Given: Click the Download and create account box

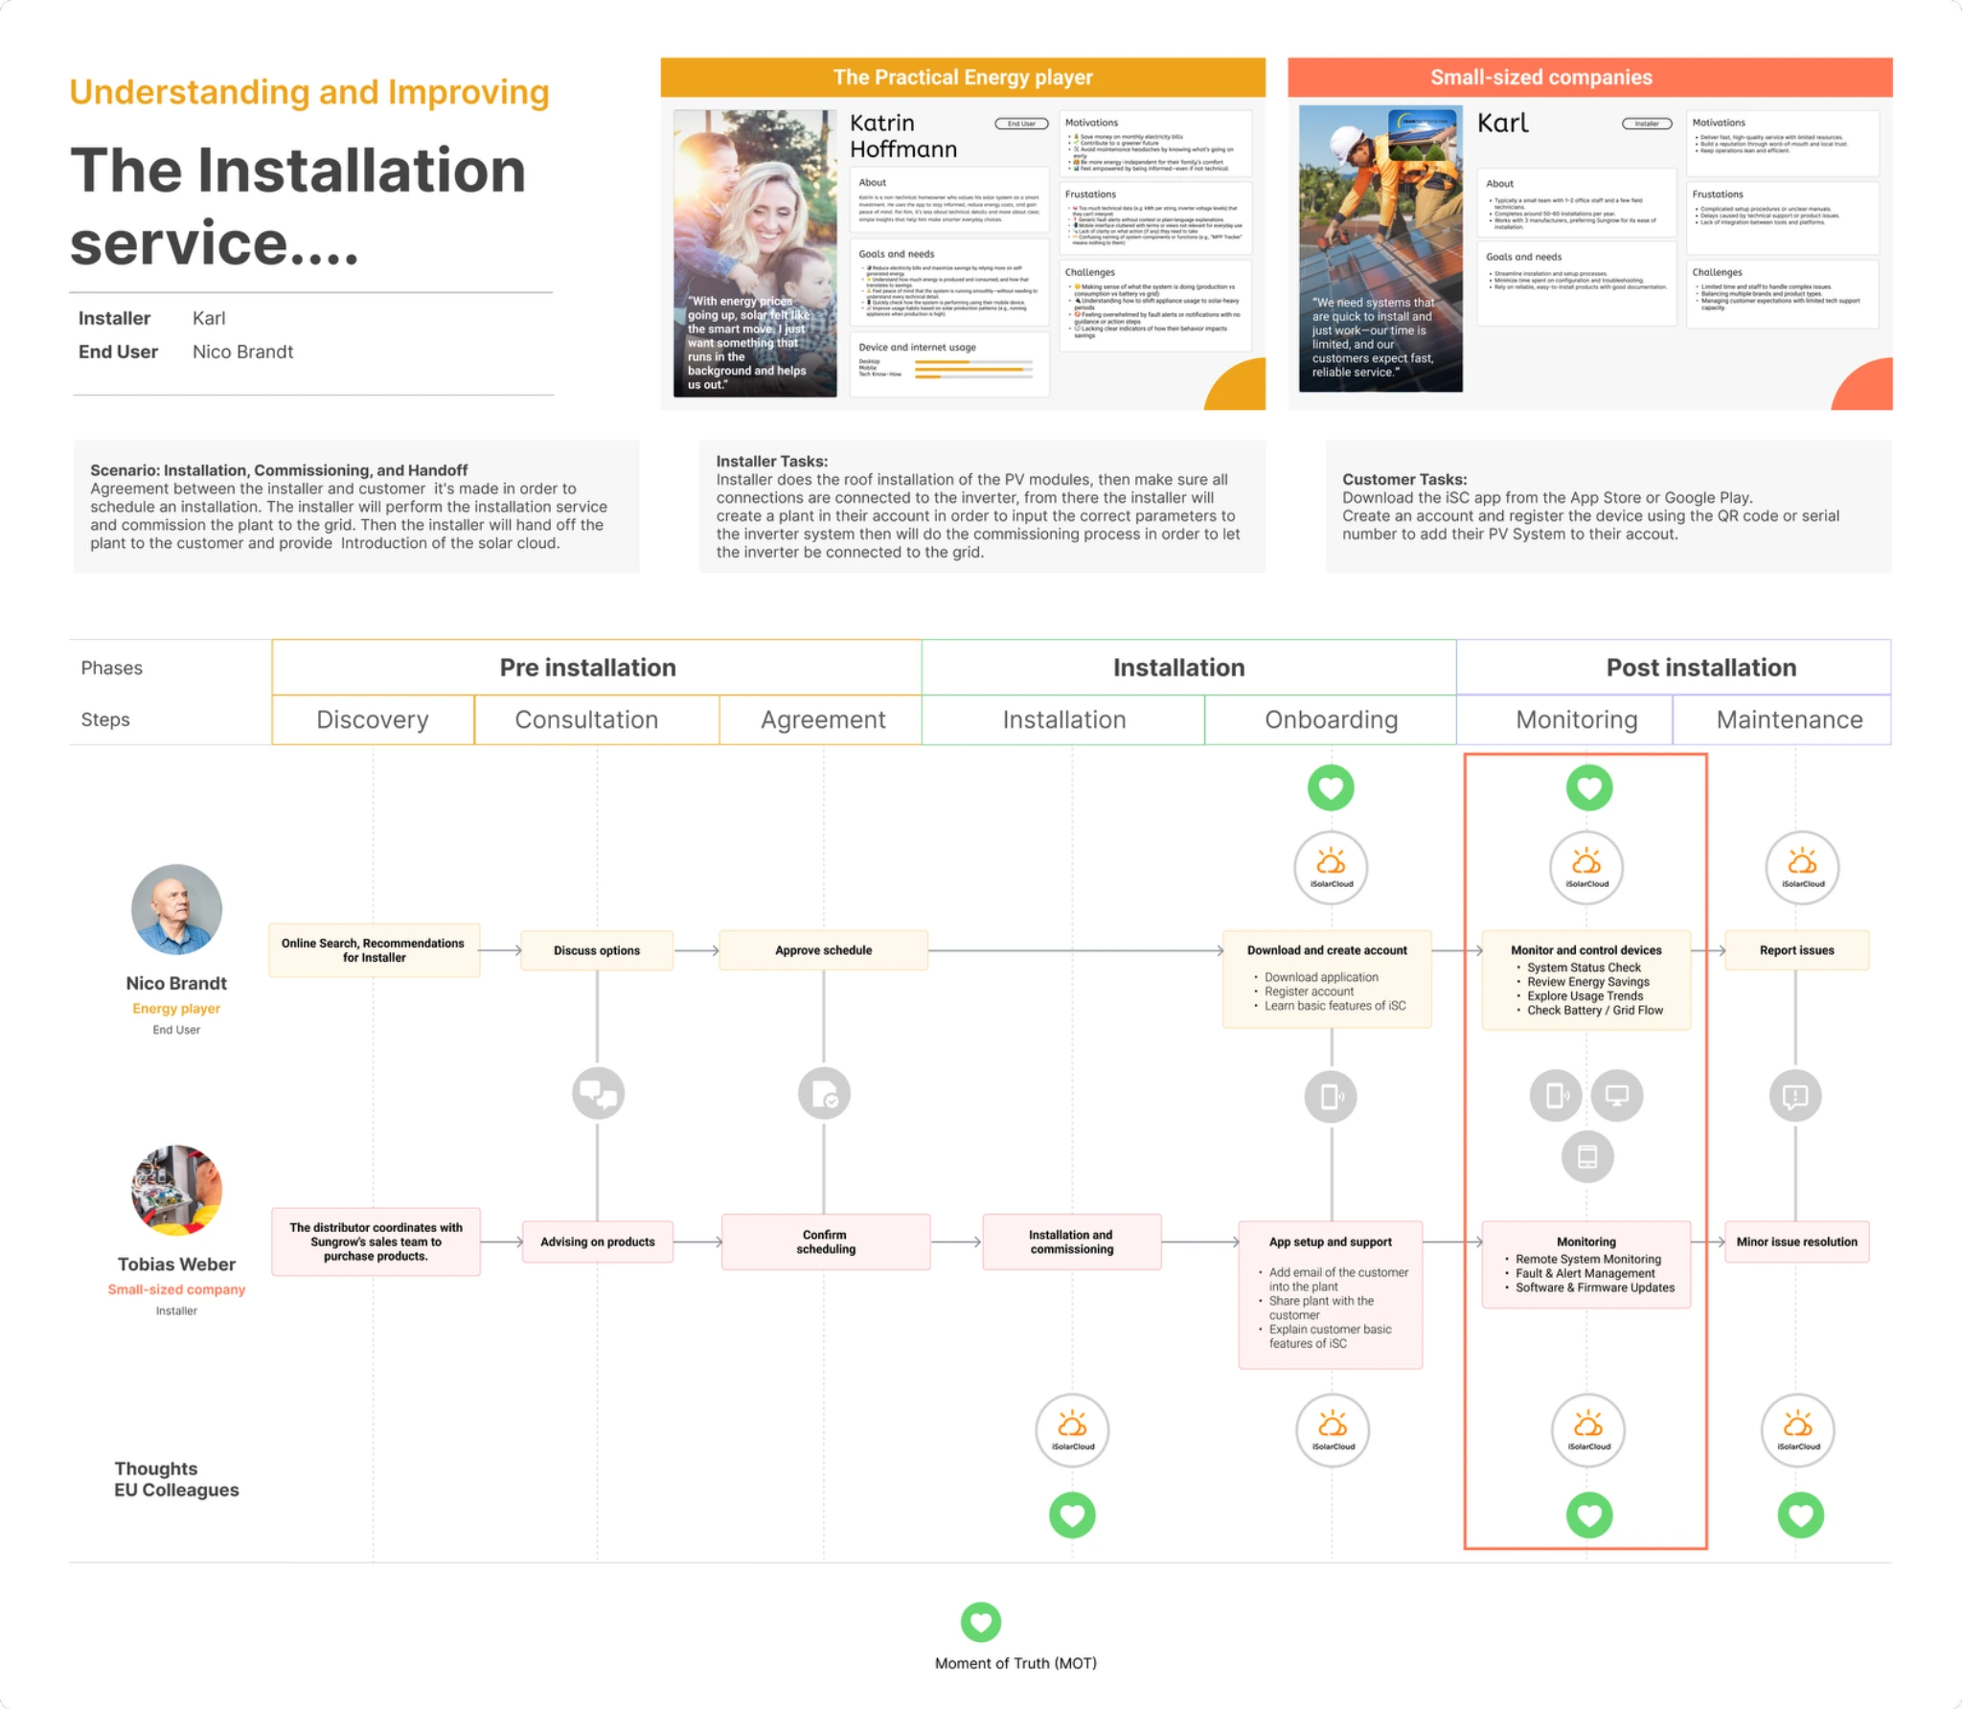Looking at the screenshot, I should [x=1327, y=979].
